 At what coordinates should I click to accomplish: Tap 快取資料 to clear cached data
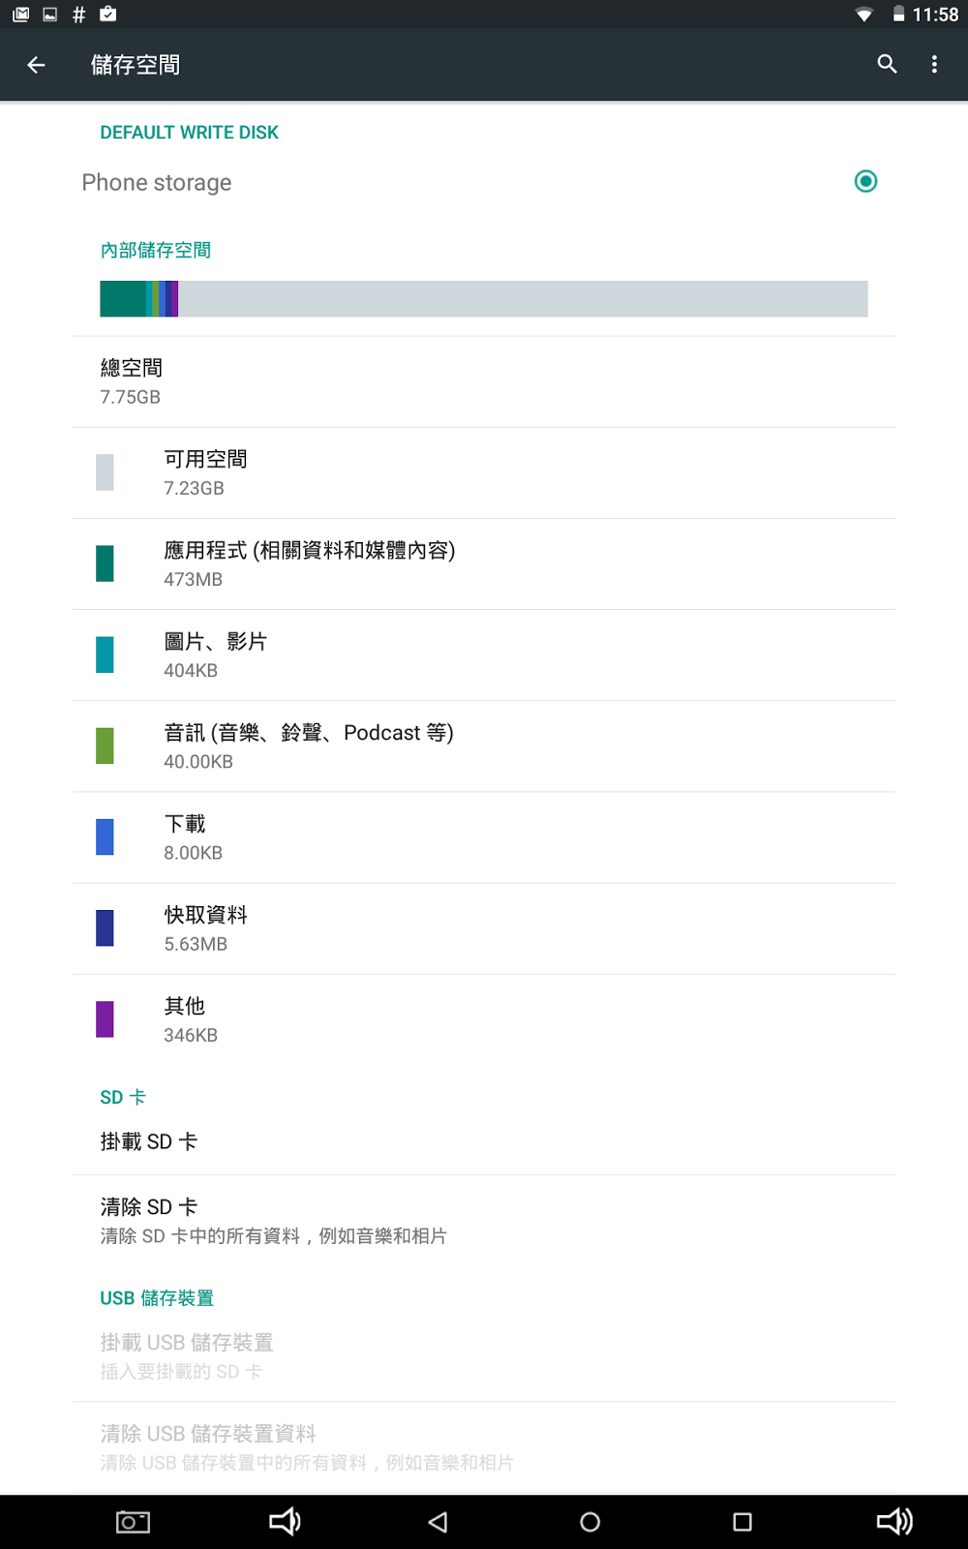pyautogui.click(x=484, y=928)
